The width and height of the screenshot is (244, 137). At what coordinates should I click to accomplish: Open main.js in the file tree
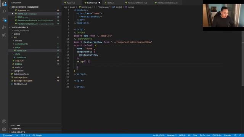(x=35, y=67)
